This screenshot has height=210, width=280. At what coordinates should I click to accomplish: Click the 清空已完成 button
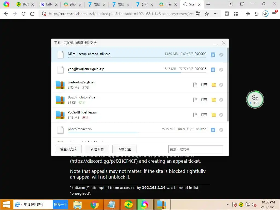68,149
